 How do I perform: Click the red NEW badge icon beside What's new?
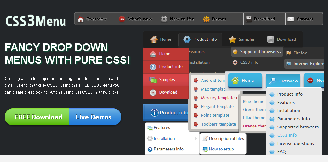122,19
